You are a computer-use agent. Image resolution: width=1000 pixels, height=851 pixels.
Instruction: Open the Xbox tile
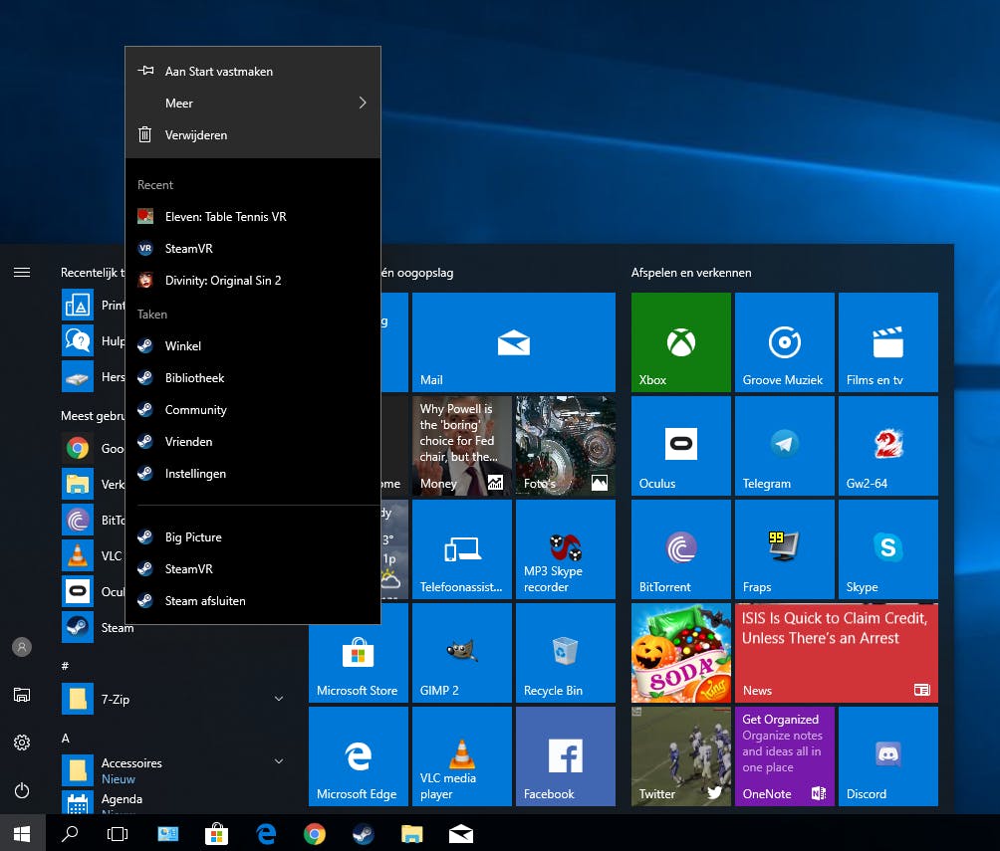(x=681, y=342)
